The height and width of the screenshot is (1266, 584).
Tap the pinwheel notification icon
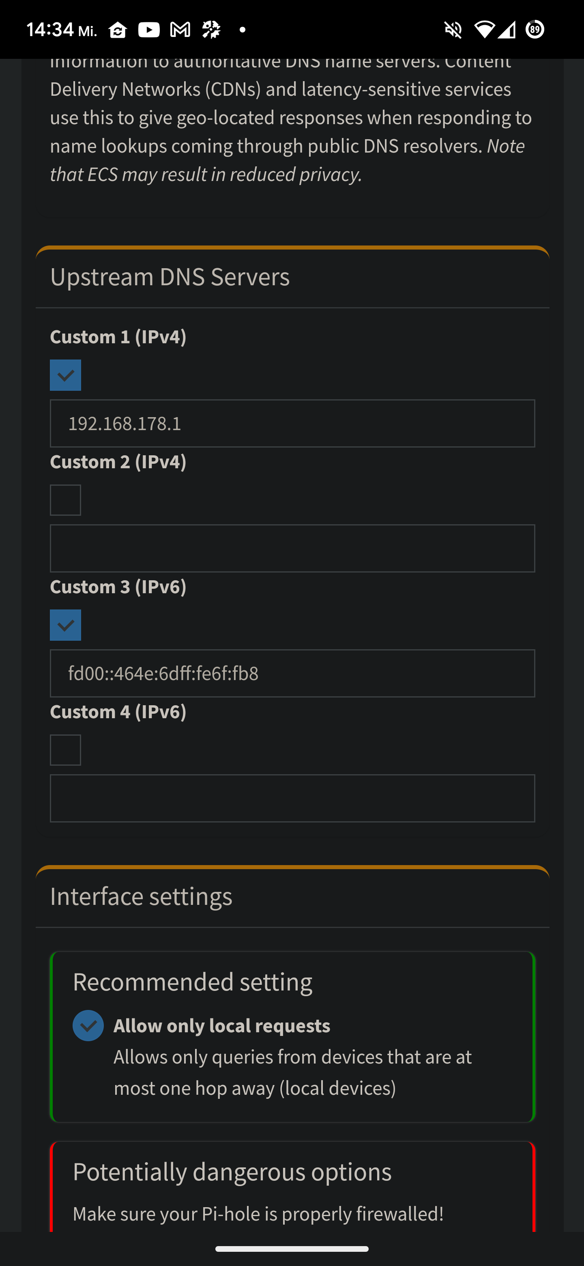click(x=212, y=30)
